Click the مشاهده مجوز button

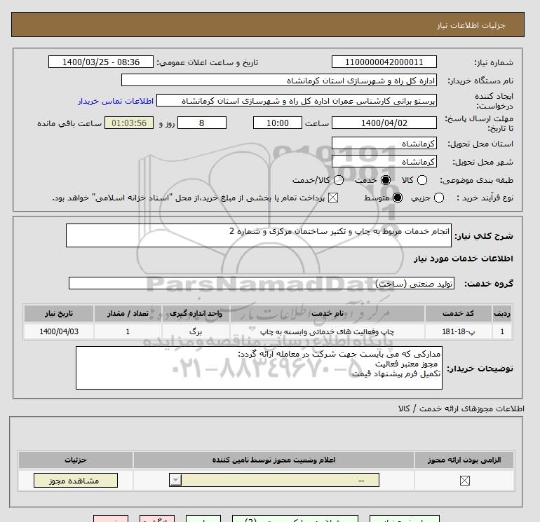(x=76, y=481)
